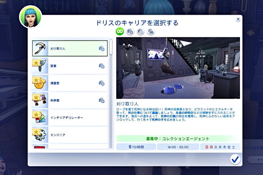Click the dialog title ドリスのキャリアを選択する
263x175 pixels.
(137, 23)
